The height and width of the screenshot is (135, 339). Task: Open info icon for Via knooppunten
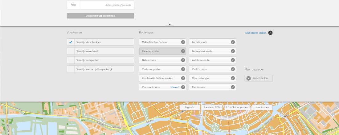pos(183,69)
